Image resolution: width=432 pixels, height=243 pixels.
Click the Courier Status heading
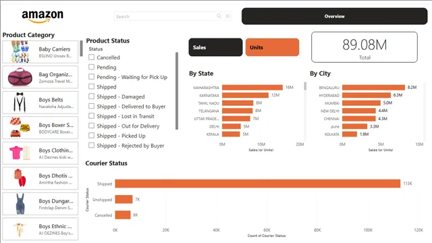coord(107,163)
